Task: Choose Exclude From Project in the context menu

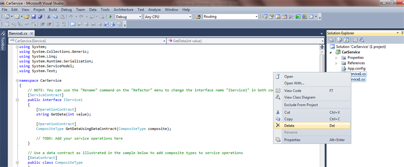Action: click(312, 105)
